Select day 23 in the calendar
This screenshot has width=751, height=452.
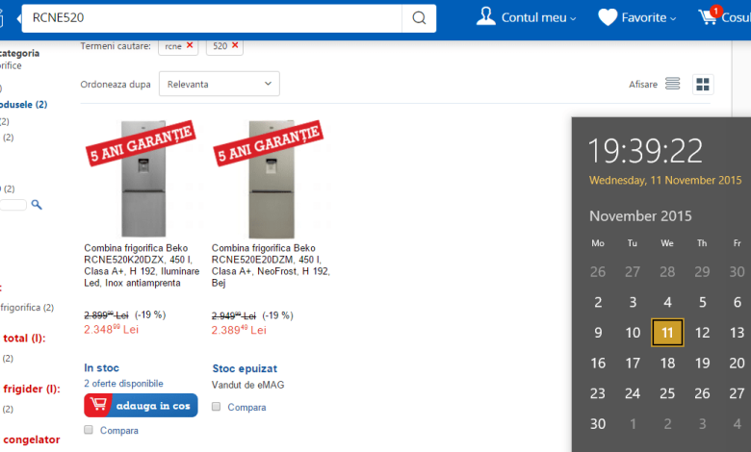(x=598, y=393)
